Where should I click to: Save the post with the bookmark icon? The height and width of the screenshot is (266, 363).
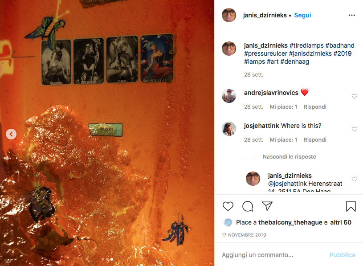point(351,206)
